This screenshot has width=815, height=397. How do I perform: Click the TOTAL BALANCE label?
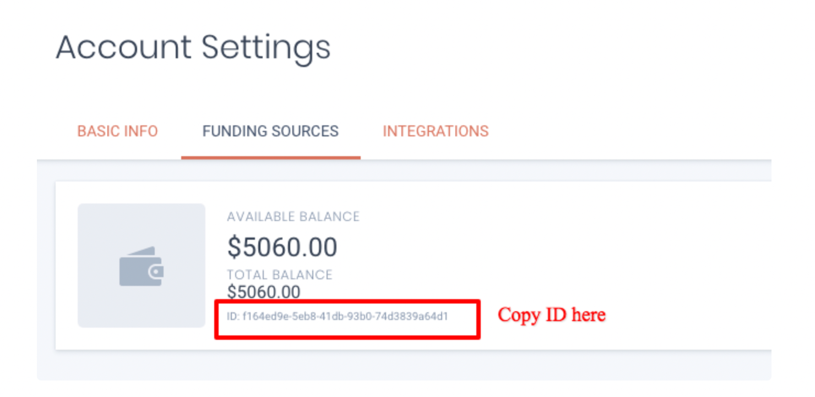[x=280, y=274]
